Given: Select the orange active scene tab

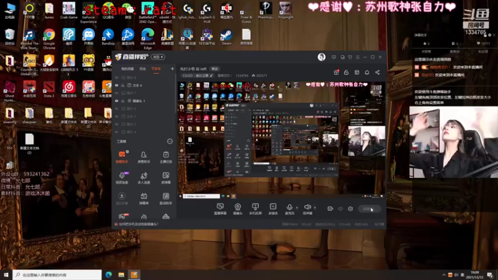Looking at the screenshot, I should point(156,69).
